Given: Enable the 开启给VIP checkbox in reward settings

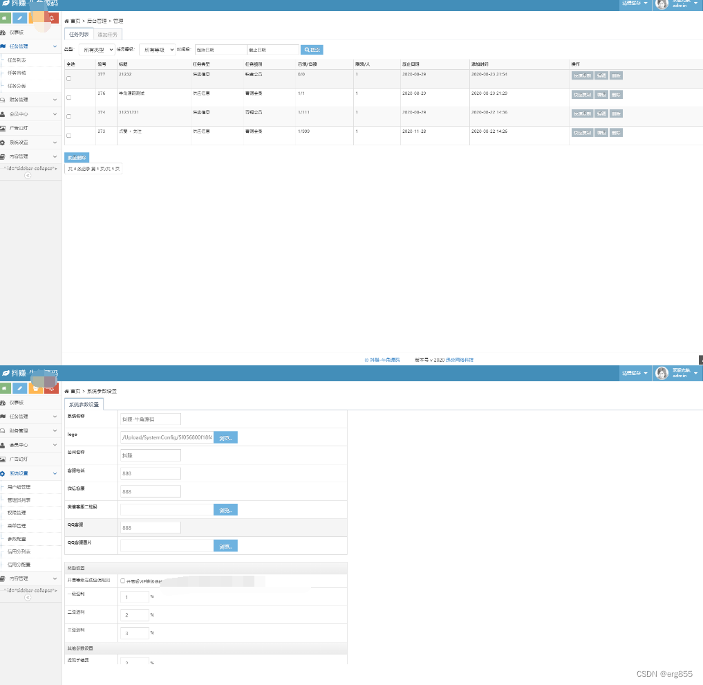Looking at the screenshot, I should [123, 581].
